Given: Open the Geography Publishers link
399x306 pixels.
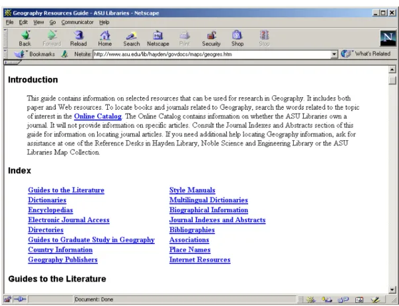Looking at the screenshot, I should (x=63, y=260).
